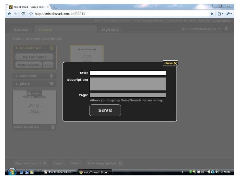Viewport: 236px width, 177px height.
Task: Click the address bar URL field
Action: pyautogui.click(x=120, y=14)
